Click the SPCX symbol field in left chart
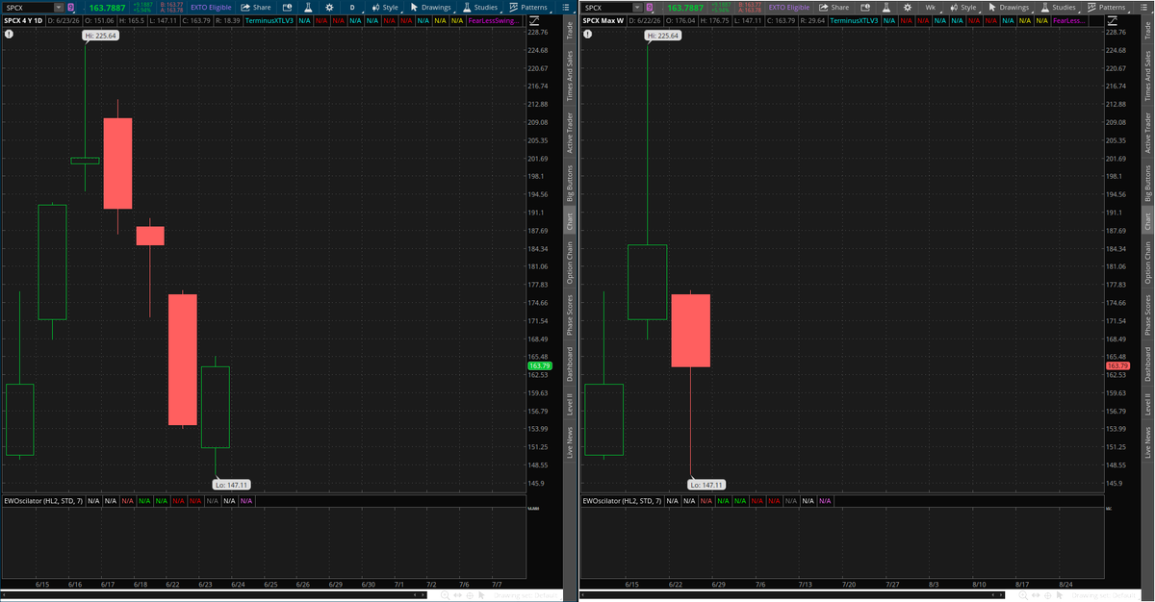The image size is (1155, 602). tap(28, 8)
